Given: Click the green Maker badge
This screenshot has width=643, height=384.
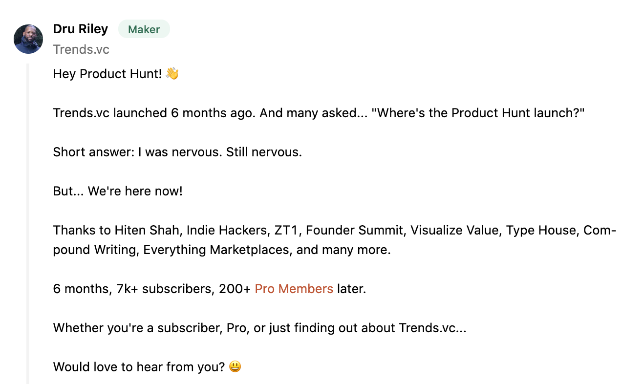Looking at the screenshot, I should [144, 29].
